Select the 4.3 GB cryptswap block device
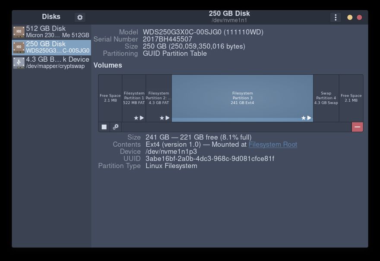 tap(51, 63)
